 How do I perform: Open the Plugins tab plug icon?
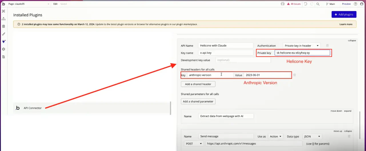click(3, 42)
